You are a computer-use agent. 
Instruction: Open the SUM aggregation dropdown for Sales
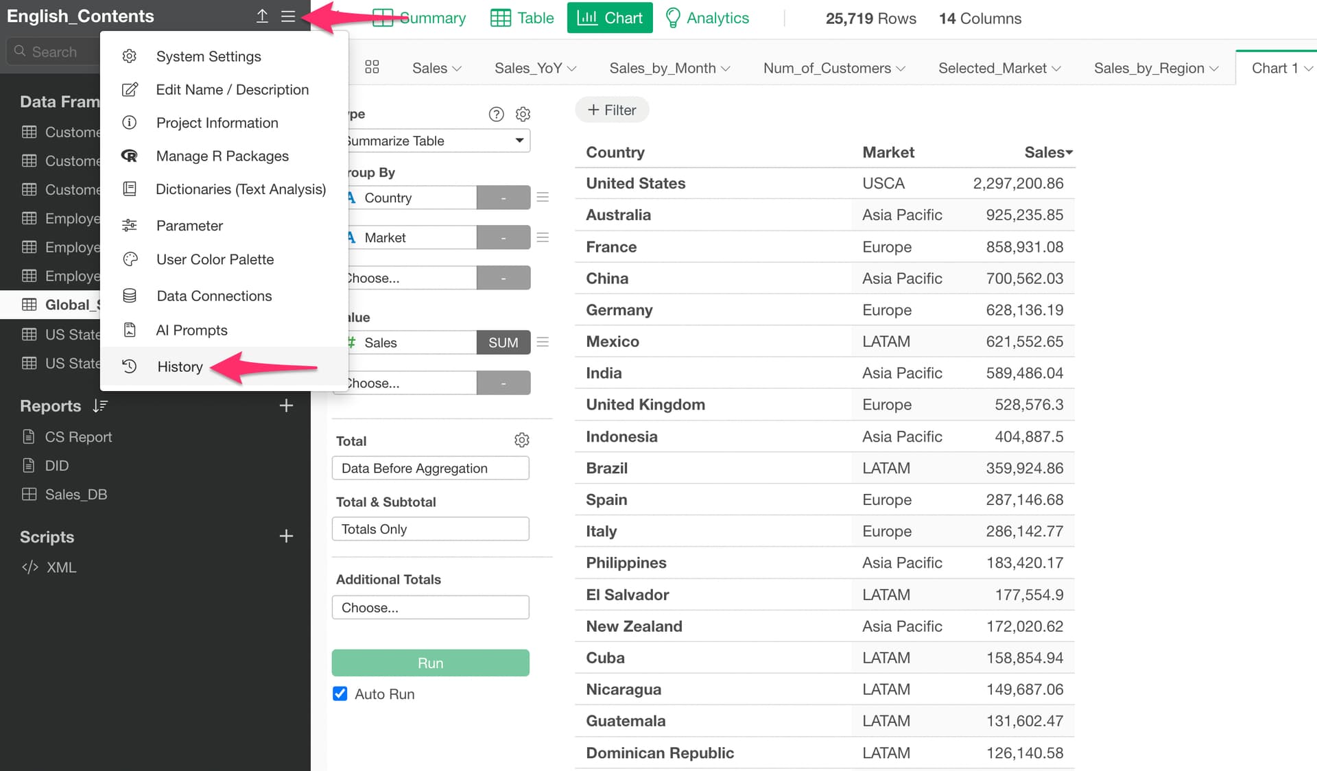(x=503, y=342)
